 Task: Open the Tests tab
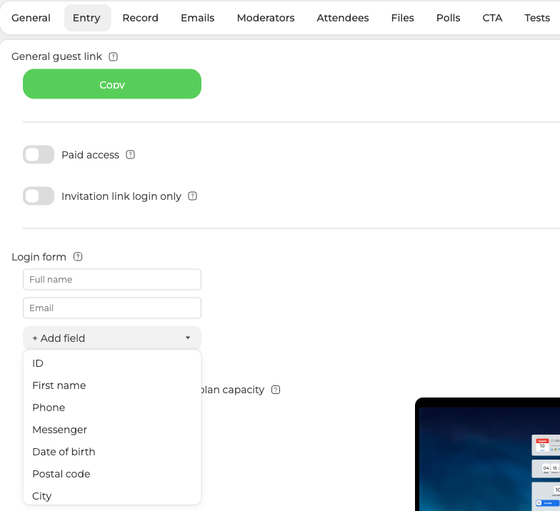[x=537, y=18]
